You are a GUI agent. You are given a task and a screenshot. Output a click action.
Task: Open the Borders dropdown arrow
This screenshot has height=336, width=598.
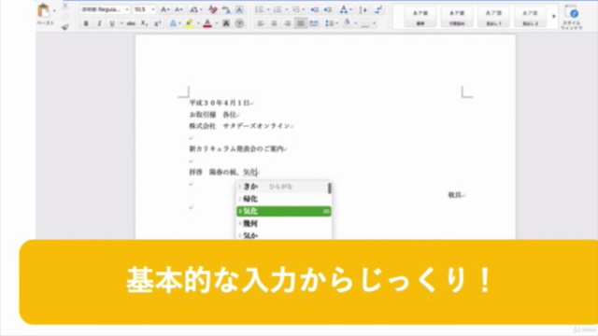click(374, 23)
